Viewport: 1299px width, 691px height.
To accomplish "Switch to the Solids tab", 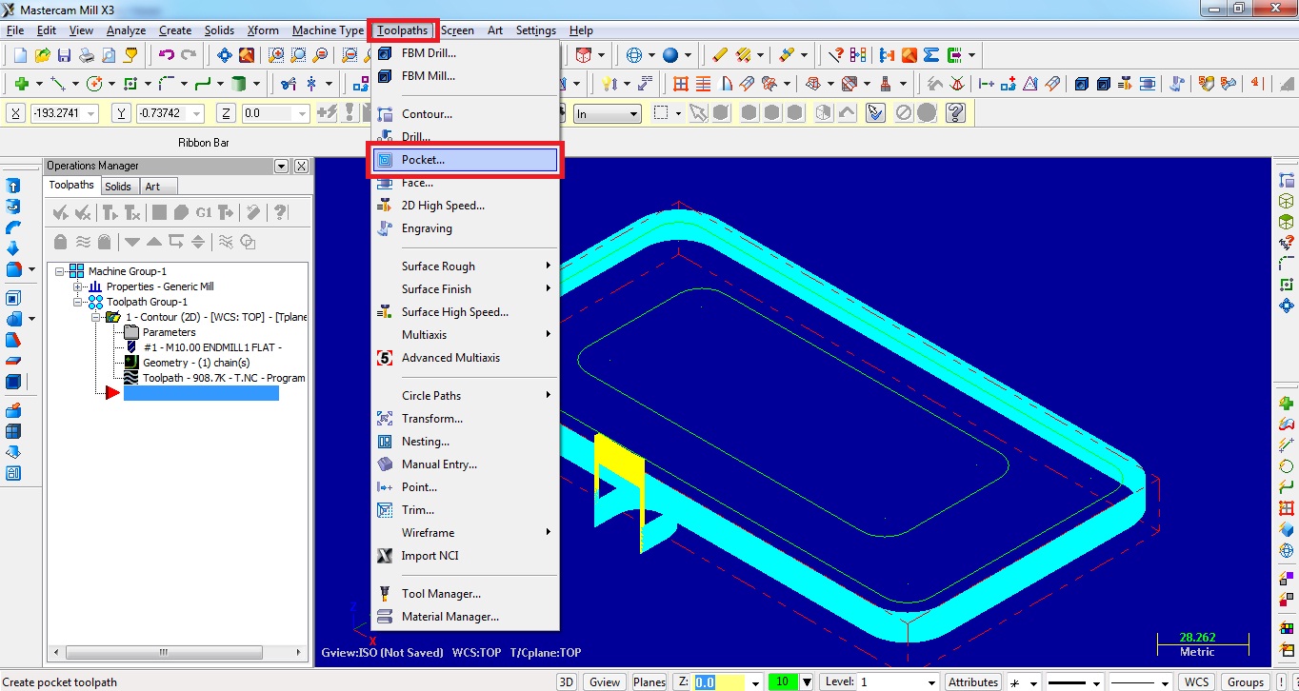I will 118,187.
